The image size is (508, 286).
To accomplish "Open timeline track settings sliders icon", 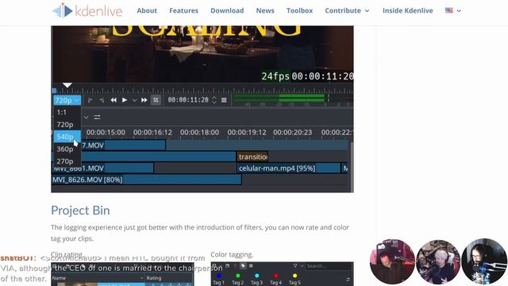I will pyautogui.click(x=97, y=117).
